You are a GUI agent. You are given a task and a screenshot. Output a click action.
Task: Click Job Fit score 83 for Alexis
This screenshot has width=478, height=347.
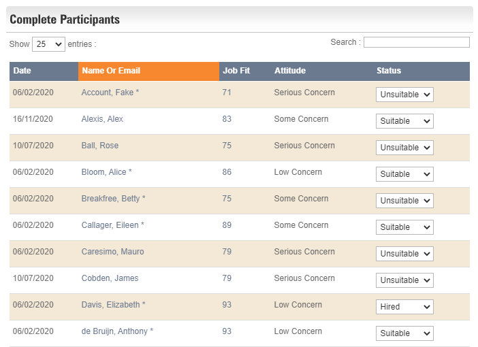[227, 119]
